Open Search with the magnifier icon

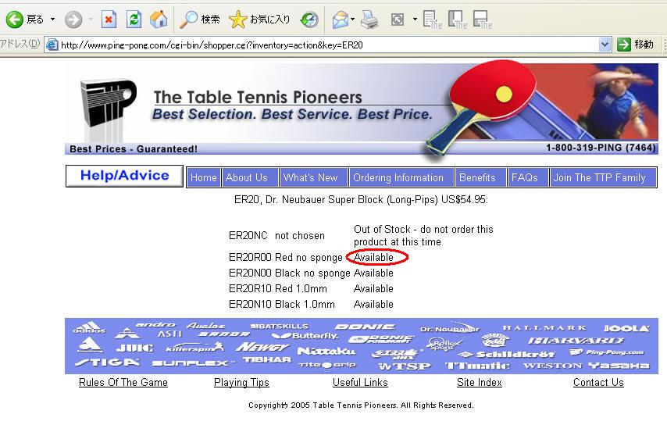[x=199, y=20]
